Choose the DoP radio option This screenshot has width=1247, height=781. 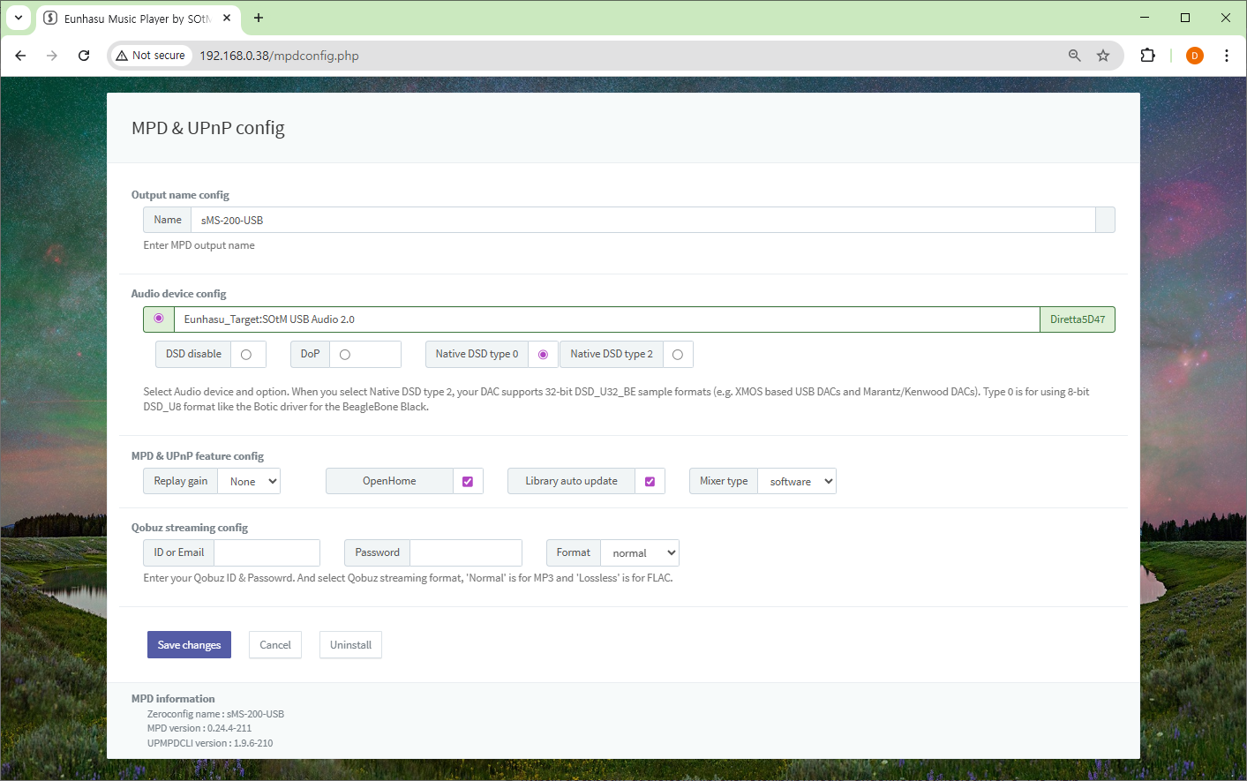(345, 355)
